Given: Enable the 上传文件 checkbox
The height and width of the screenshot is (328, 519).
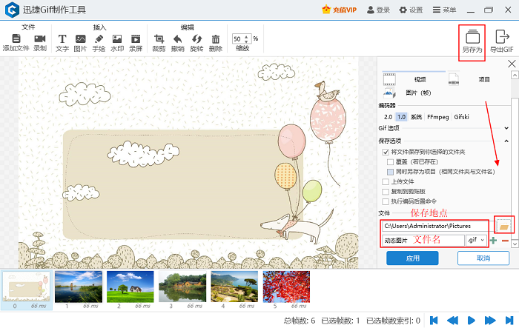Looking at the screenshot, I should pyautogui.click(x=386, y=181).
